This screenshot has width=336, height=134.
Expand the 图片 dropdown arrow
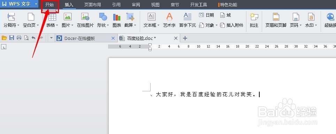(72, 25)
